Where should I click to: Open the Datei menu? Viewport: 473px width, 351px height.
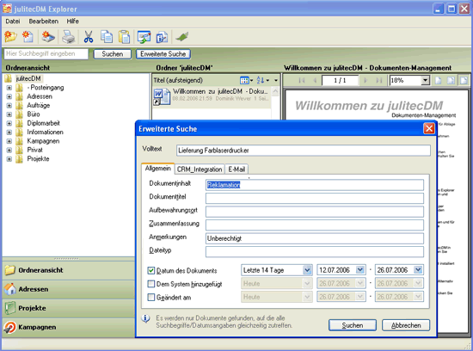13,22
